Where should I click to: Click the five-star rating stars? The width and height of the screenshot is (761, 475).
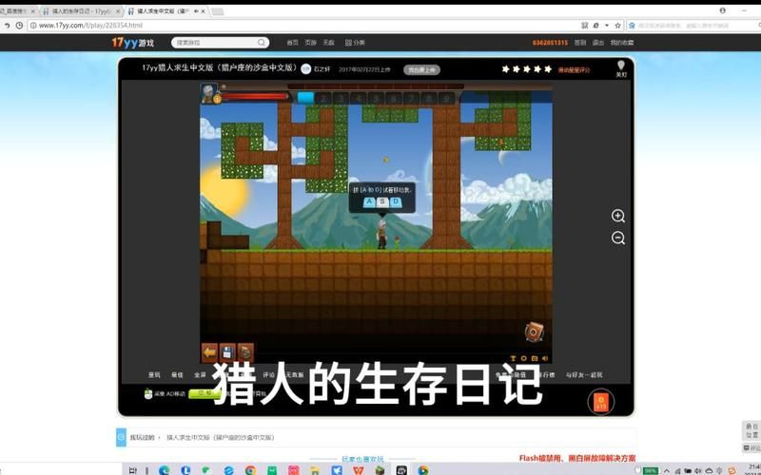pyautogui.click(x=527, y=69)
